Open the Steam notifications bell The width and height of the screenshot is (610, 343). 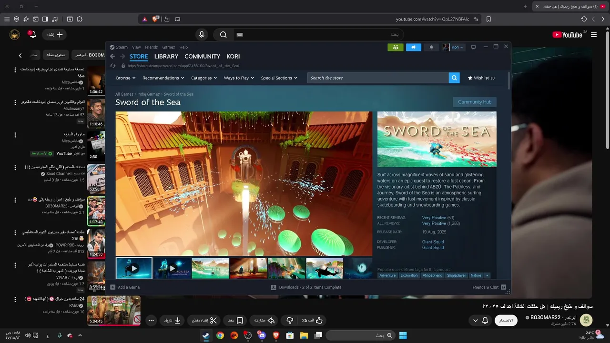tap(431, 47)
